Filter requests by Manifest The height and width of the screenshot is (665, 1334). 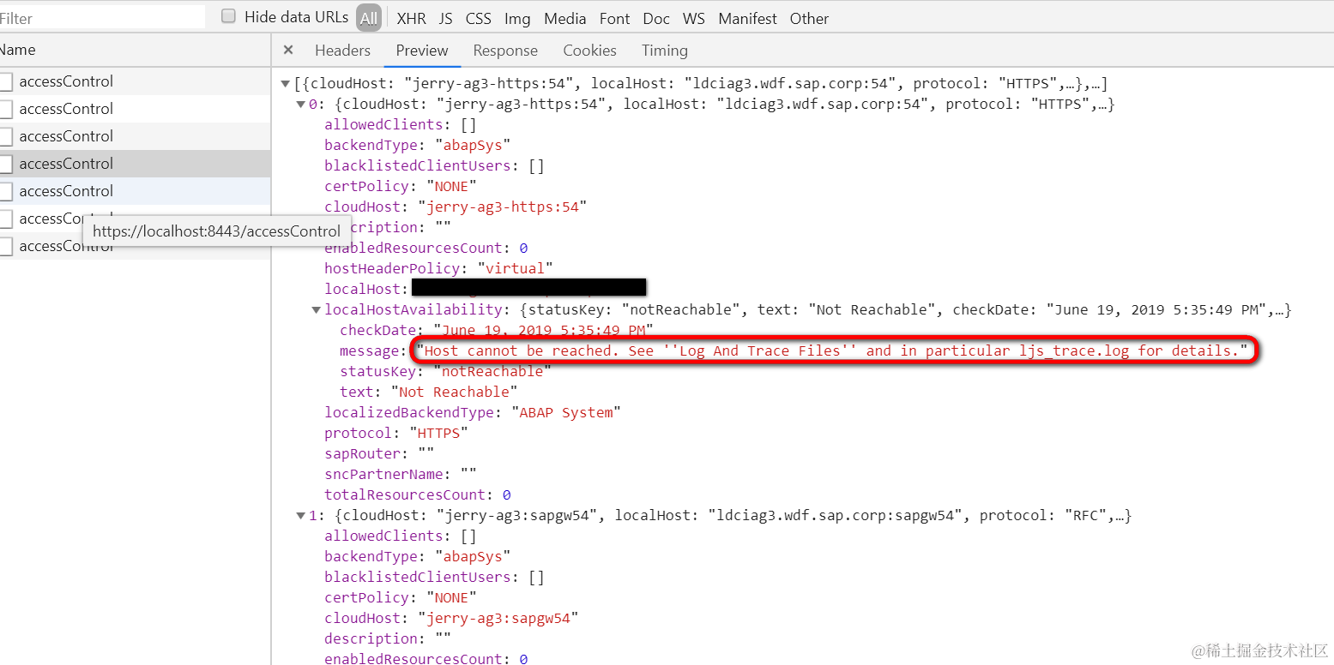click(x=748, y=18)
